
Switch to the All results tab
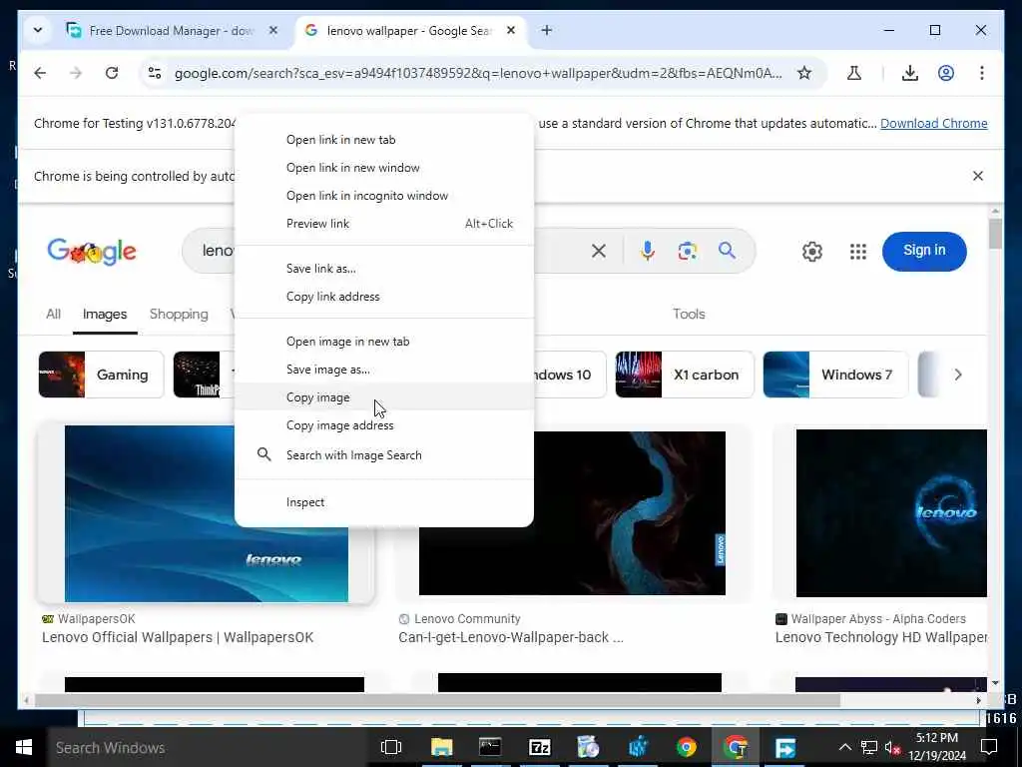pyautogui.click(x=54, y=314)
